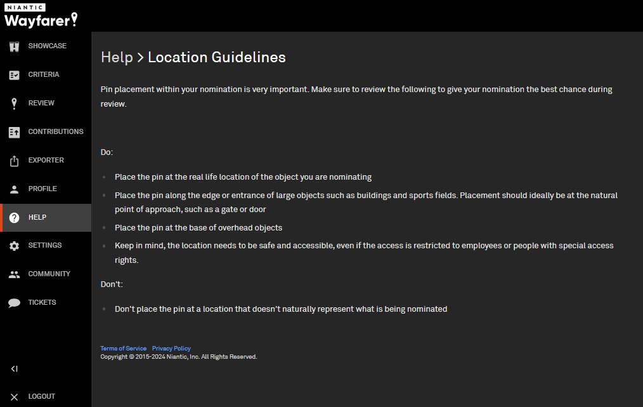Collapse the sidebar with the arrow icon
Screen dimensions: 643x407
[15, 369]
